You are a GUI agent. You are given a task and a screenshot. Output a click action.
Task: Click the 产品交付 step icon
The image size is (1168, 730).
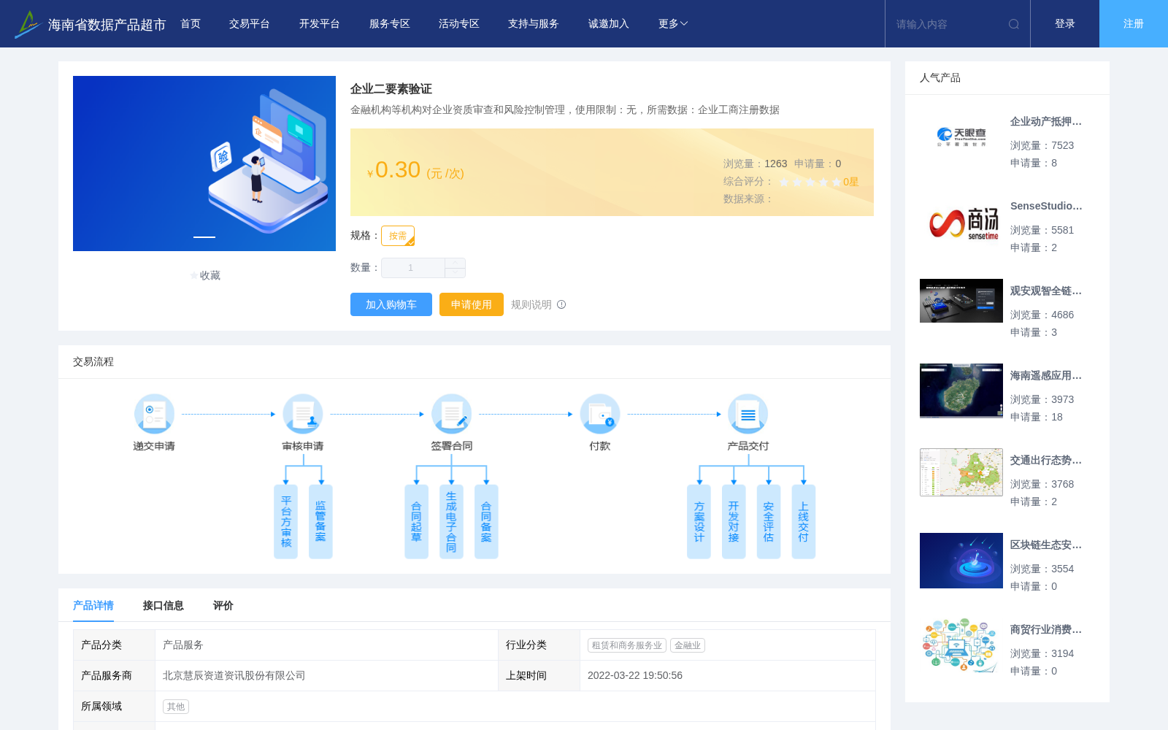(x=748, y=414)
